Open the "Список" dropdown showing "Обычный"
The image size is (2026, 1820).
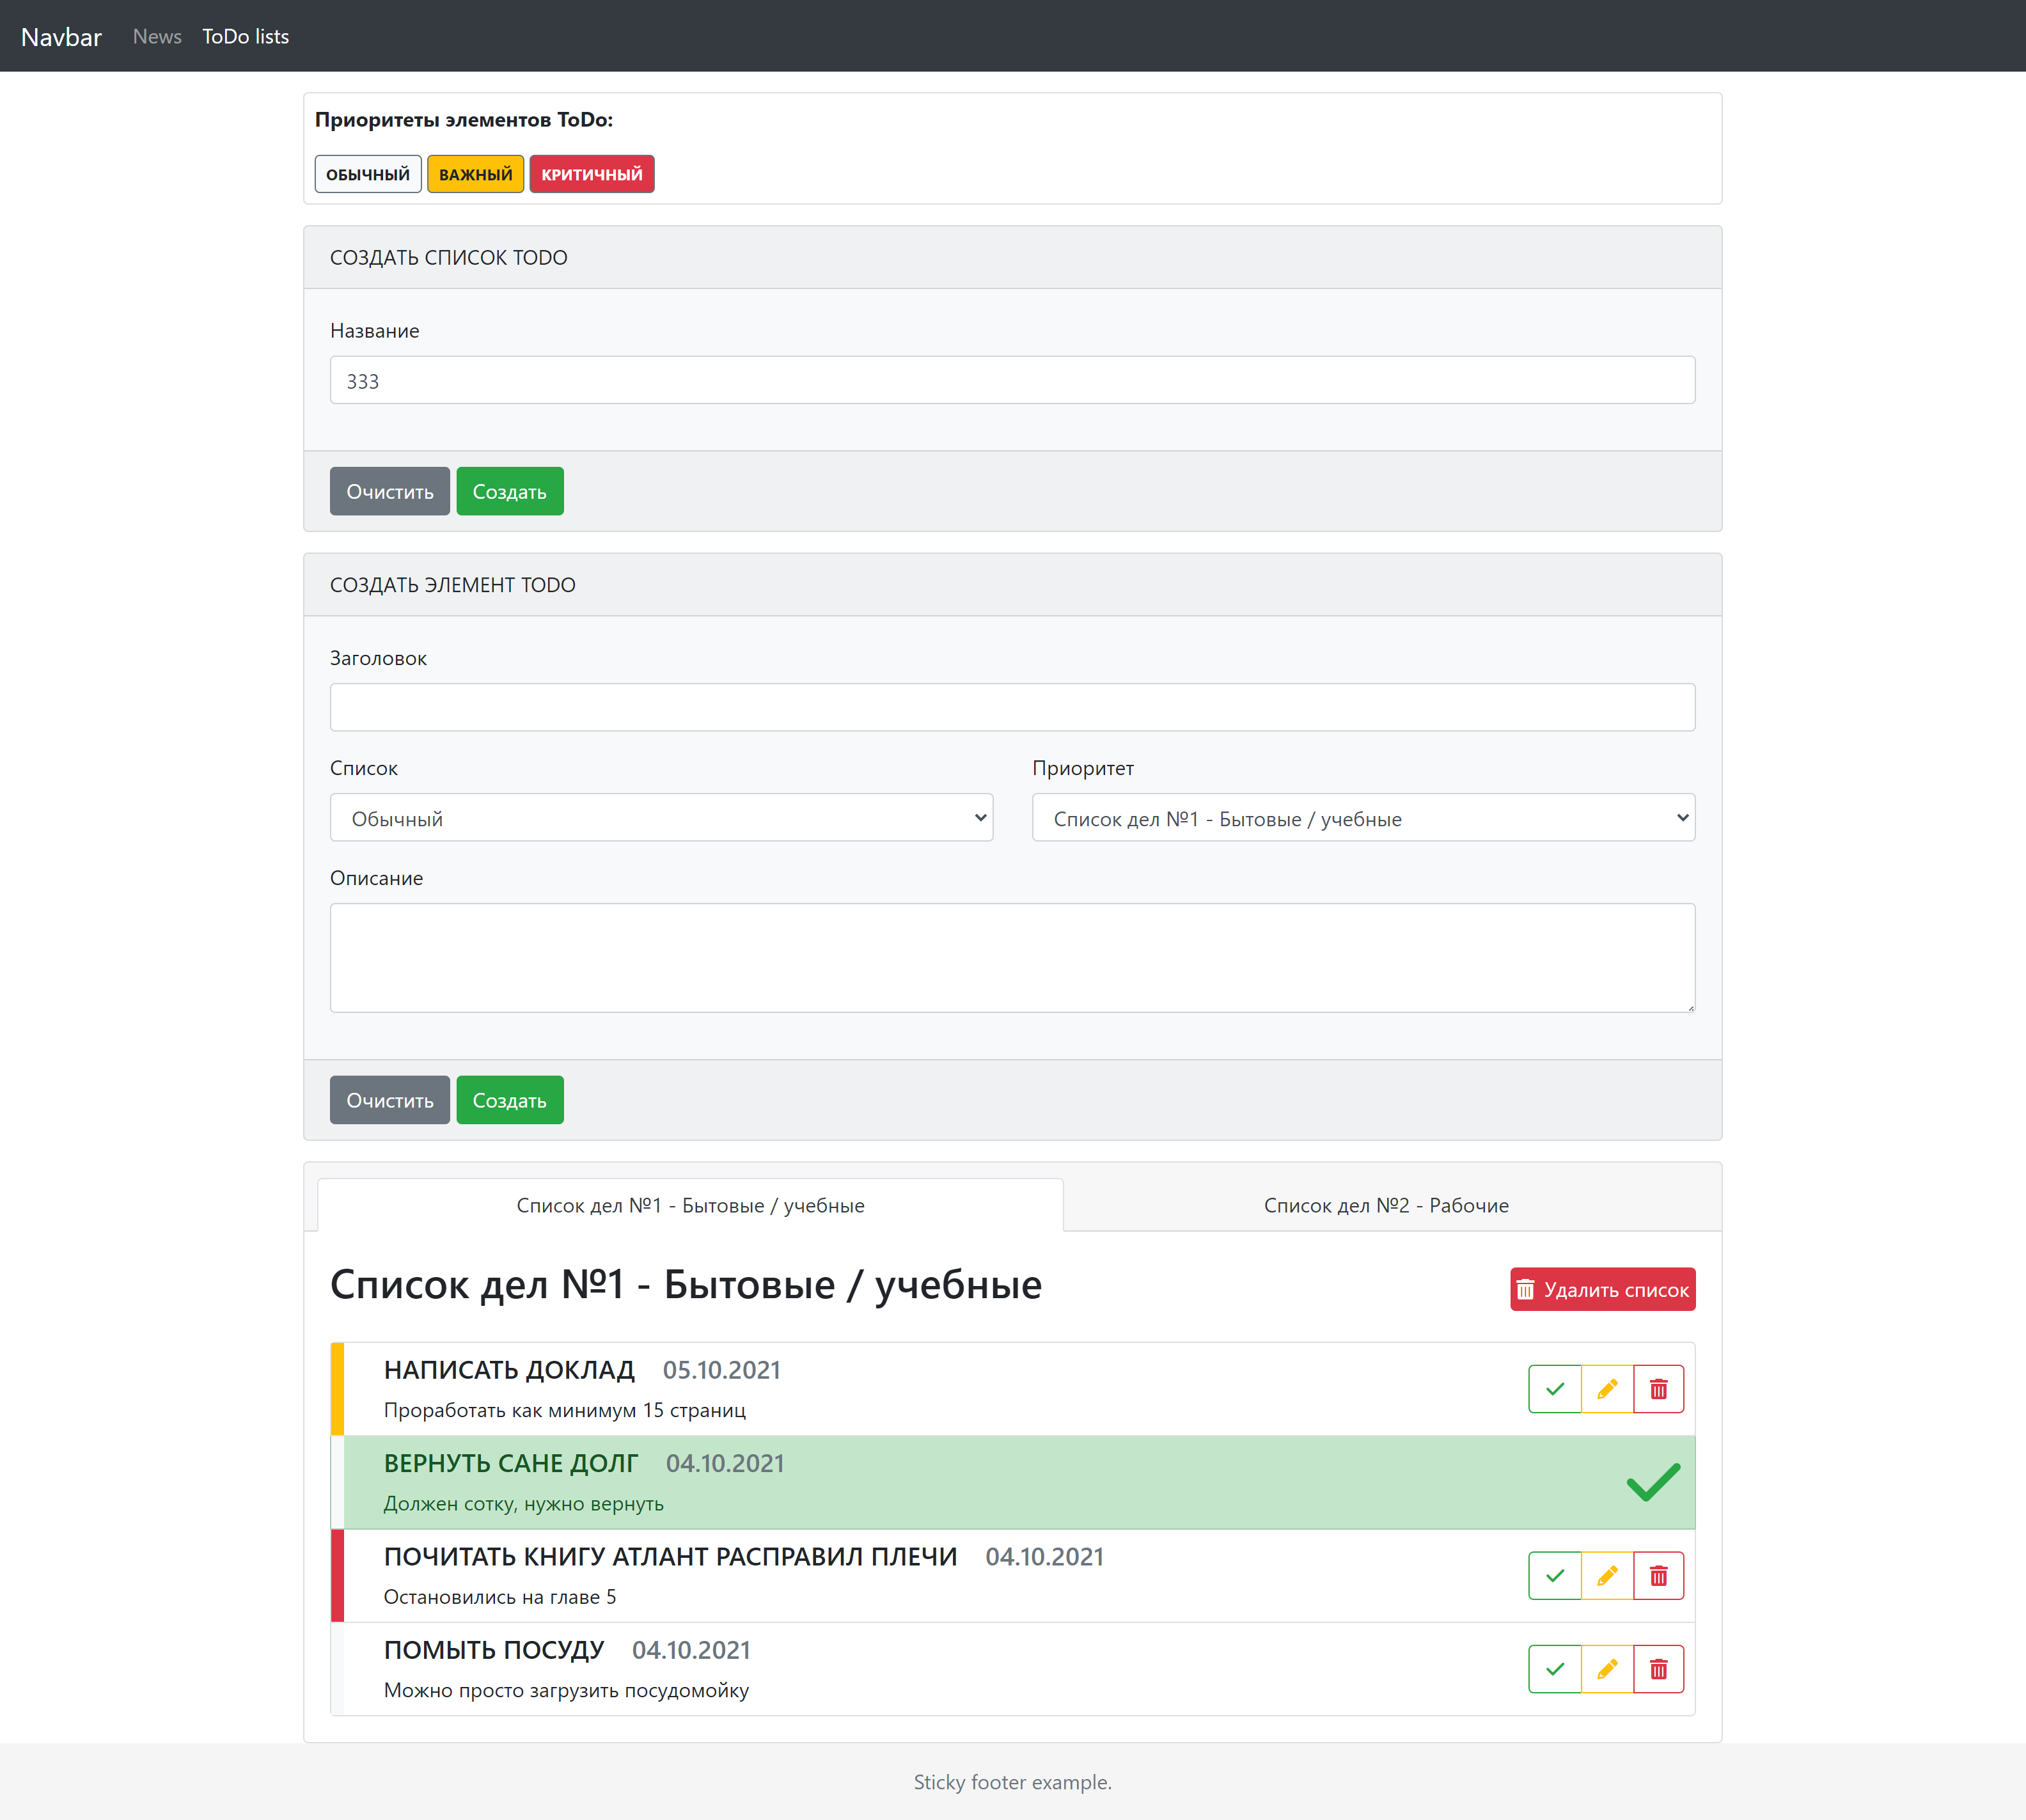click(661, 817)
